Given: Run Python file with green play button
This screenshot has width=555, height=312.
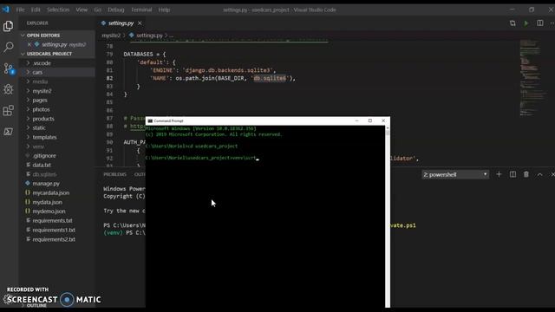Looking at the screenshot, I should coord(526,23).
